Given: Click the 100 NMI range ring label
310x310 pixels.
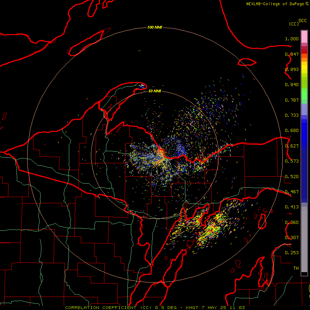Looking at the screenshot, I should (x=155, y=27).
